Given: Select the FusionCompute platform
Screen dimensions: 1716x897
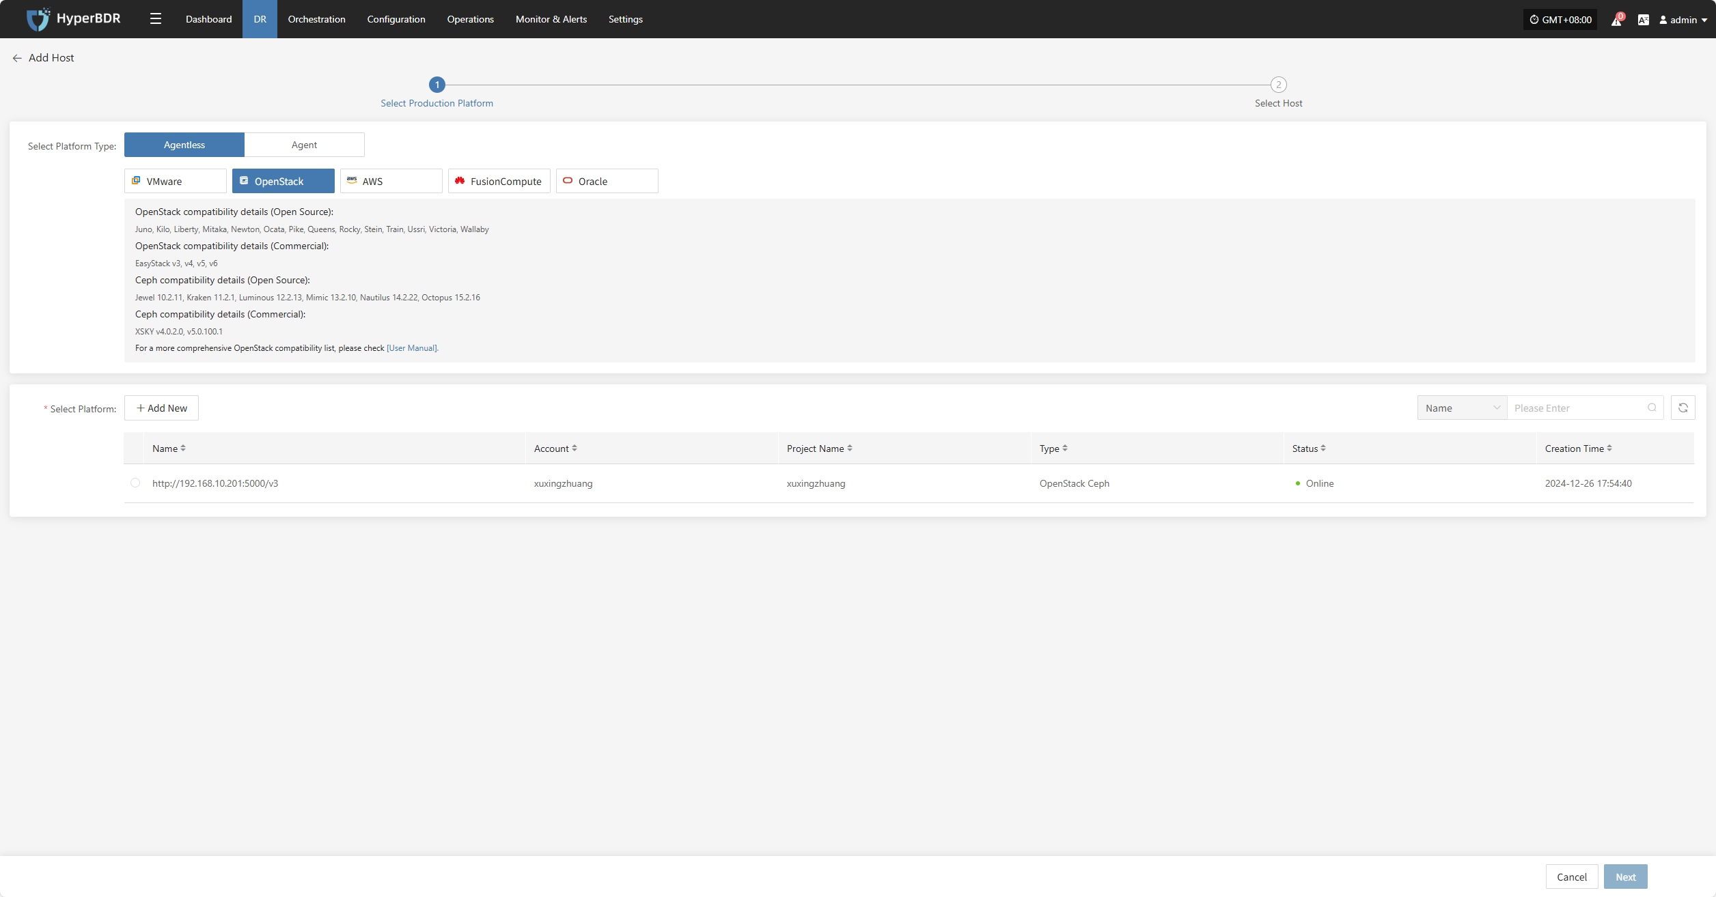Looking at the screenshot, I should click(499, 181).
